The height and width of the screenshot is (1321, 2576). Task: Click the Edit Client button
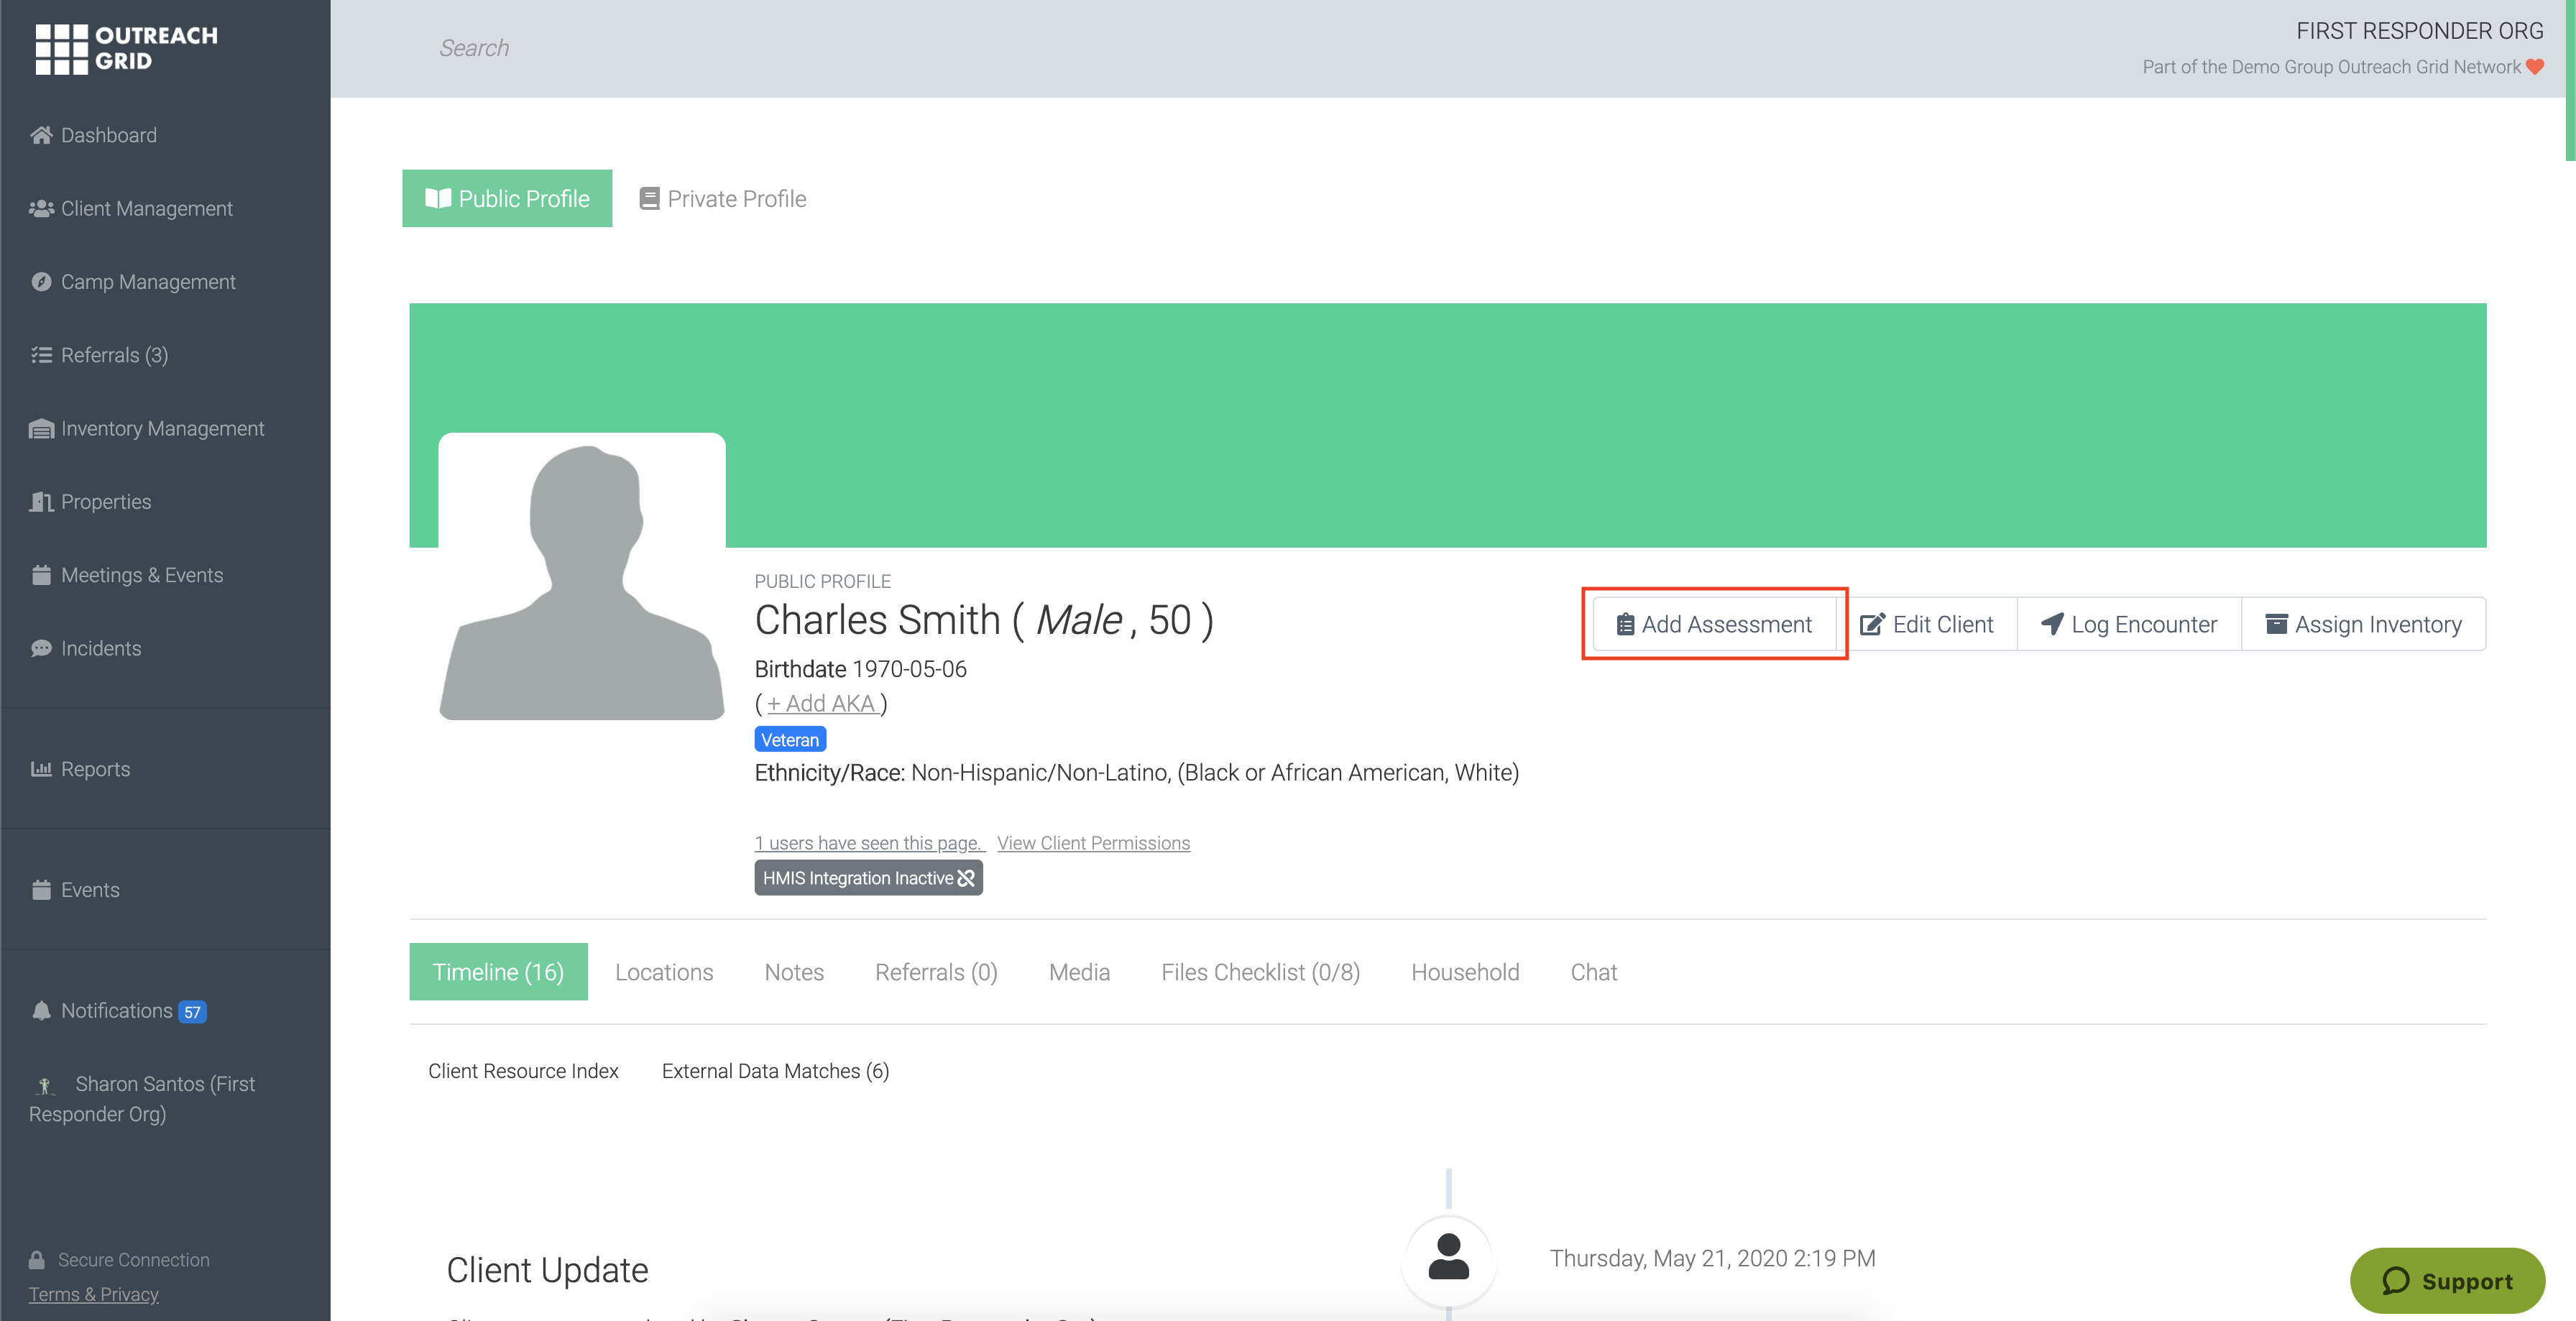[x=1927, y=624]
